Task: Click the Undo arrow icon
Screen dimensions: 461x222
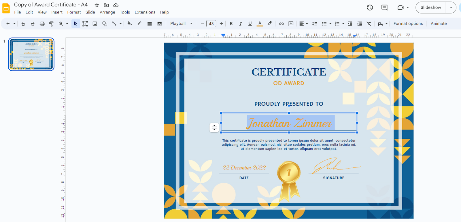Action: (x=23, y=24)
